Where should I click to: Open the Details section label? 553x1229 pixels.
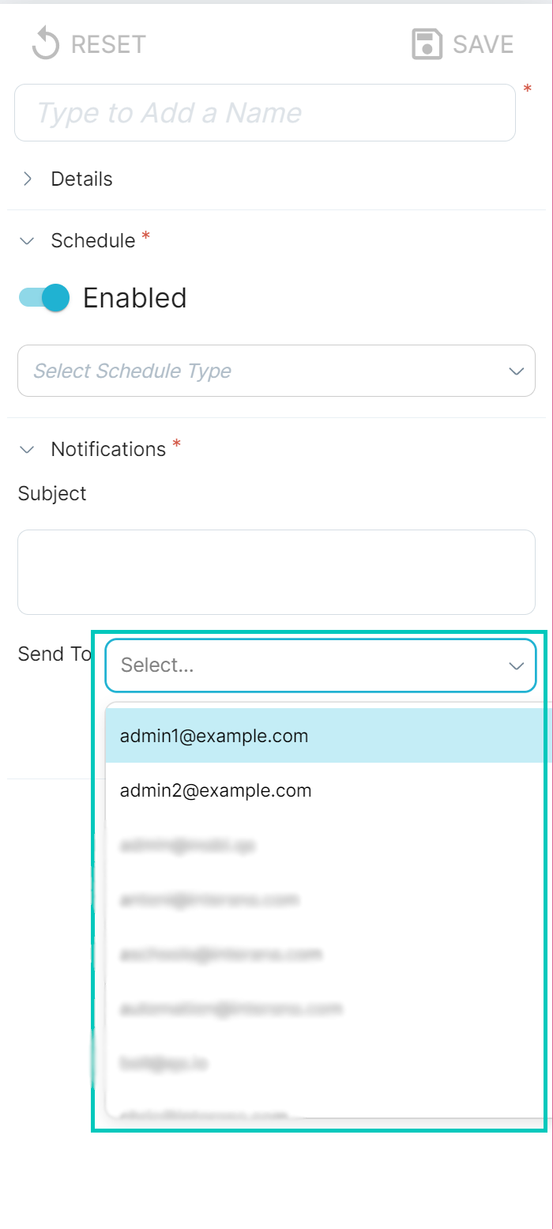(x=81, y=179)
